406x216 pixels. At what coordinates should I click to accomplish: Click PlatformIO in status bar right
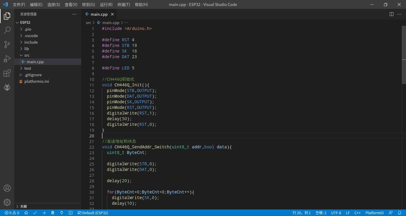click(374, 213)
